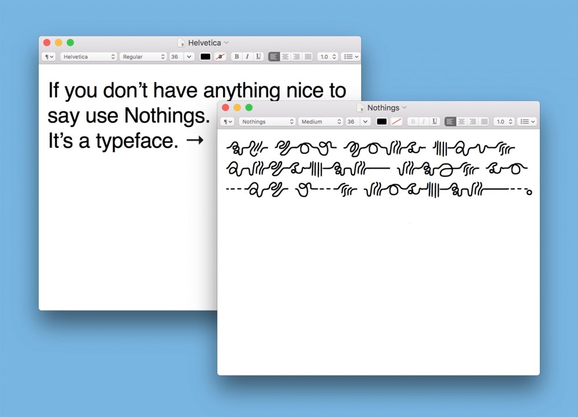Image resolution: width=578 pixels, height=417 pixels.
Task: Open list bullets menu in Nothings window
Action: pyautogui.click(x=528, y=122)
